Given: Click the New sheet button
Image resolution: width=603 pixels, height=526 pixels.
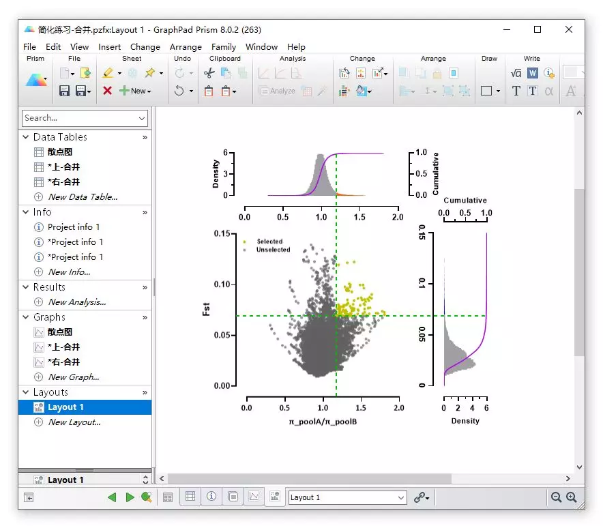Looking at the screenshot, I should click(x=135, y=91).
